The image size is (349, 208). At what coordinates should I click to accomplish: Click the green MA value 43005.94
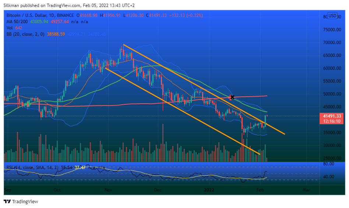(39, 22)
